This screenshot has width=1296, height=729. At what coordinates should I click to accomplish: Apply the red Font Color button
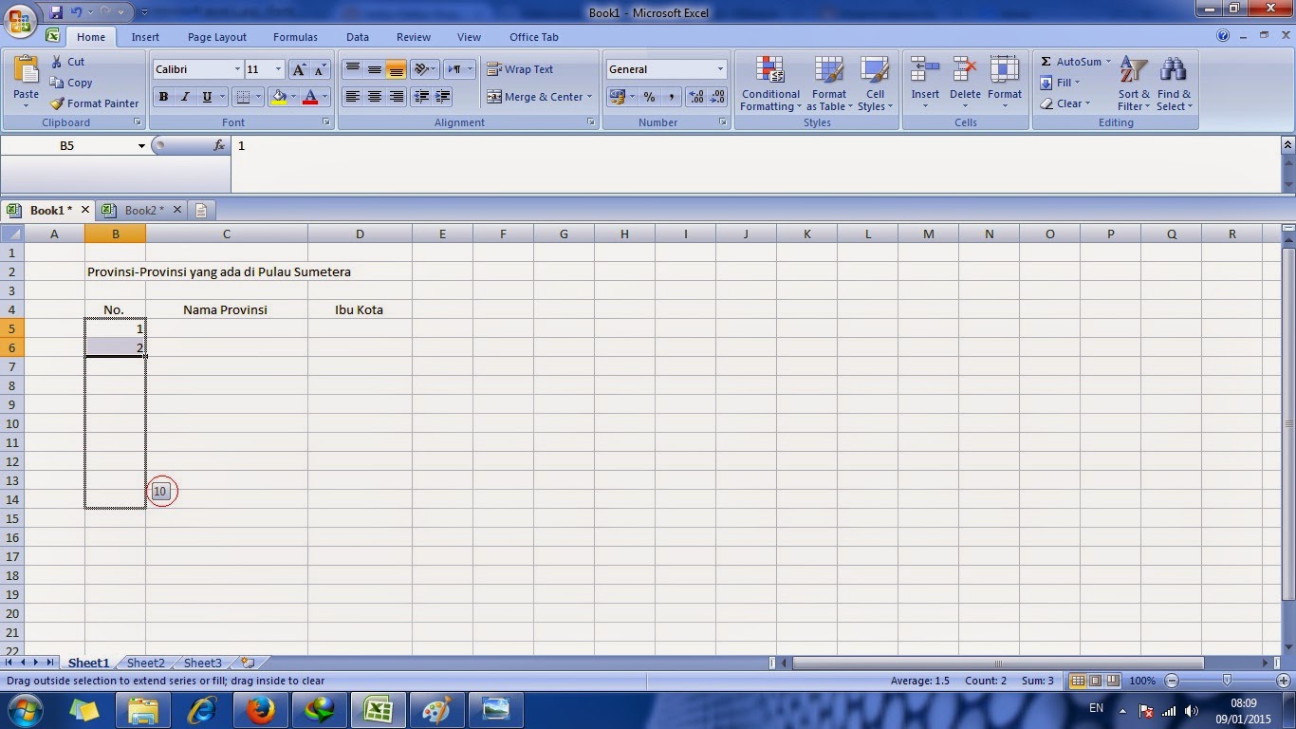tap(310, 97)
